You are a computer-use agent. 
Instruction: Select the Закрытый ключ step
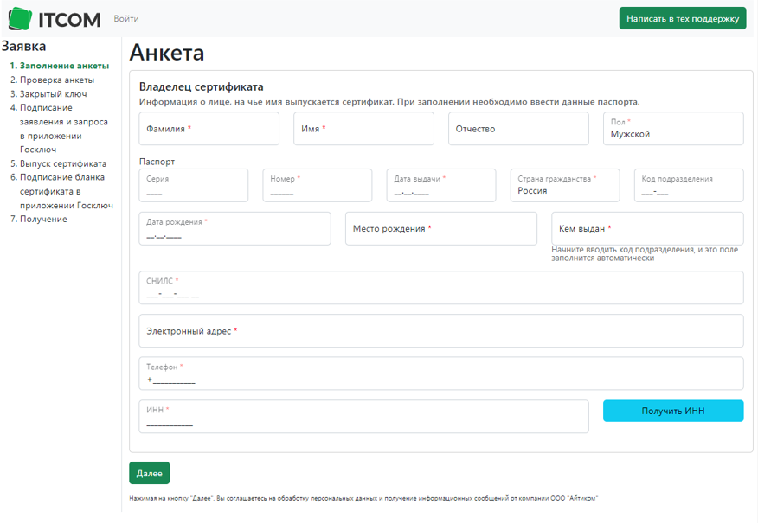(53, 94)
